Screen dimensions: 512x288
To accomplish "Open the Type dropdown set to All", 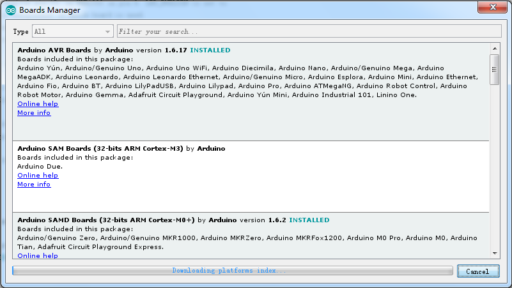I will click(72, 31).
